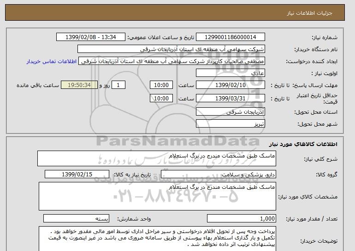Screen dimensions: 355x251
Task: Click the label شهر محل تحویل
Action: tap(317, 124)
